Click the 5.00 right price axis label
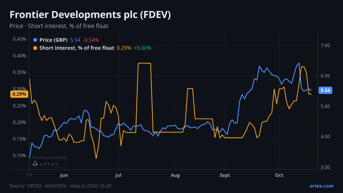 [326, 106]
